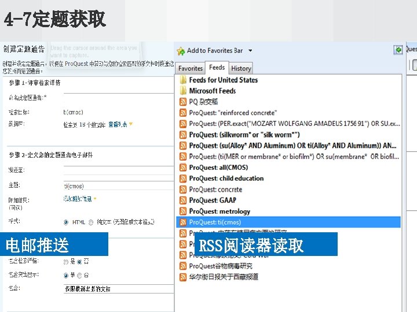Click the Add to Favorites Bar star icon

point(181,51)
